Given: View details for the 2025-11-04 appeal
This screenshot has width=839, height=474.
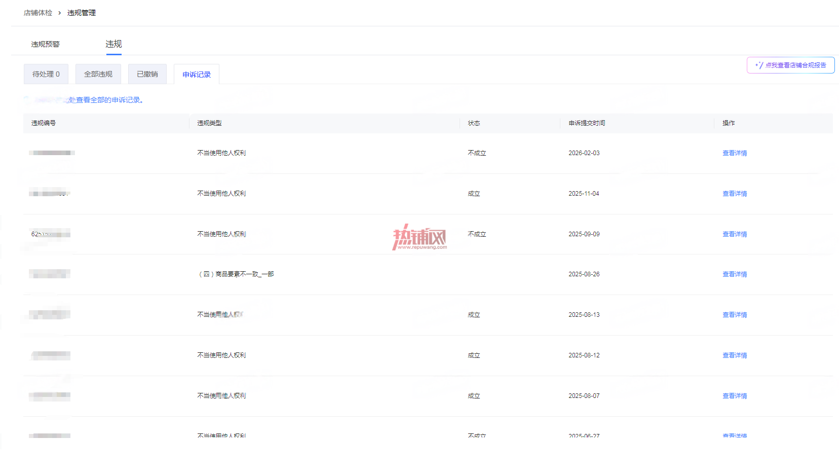Looking at the screenshot, I should click(x=735, y=194).
